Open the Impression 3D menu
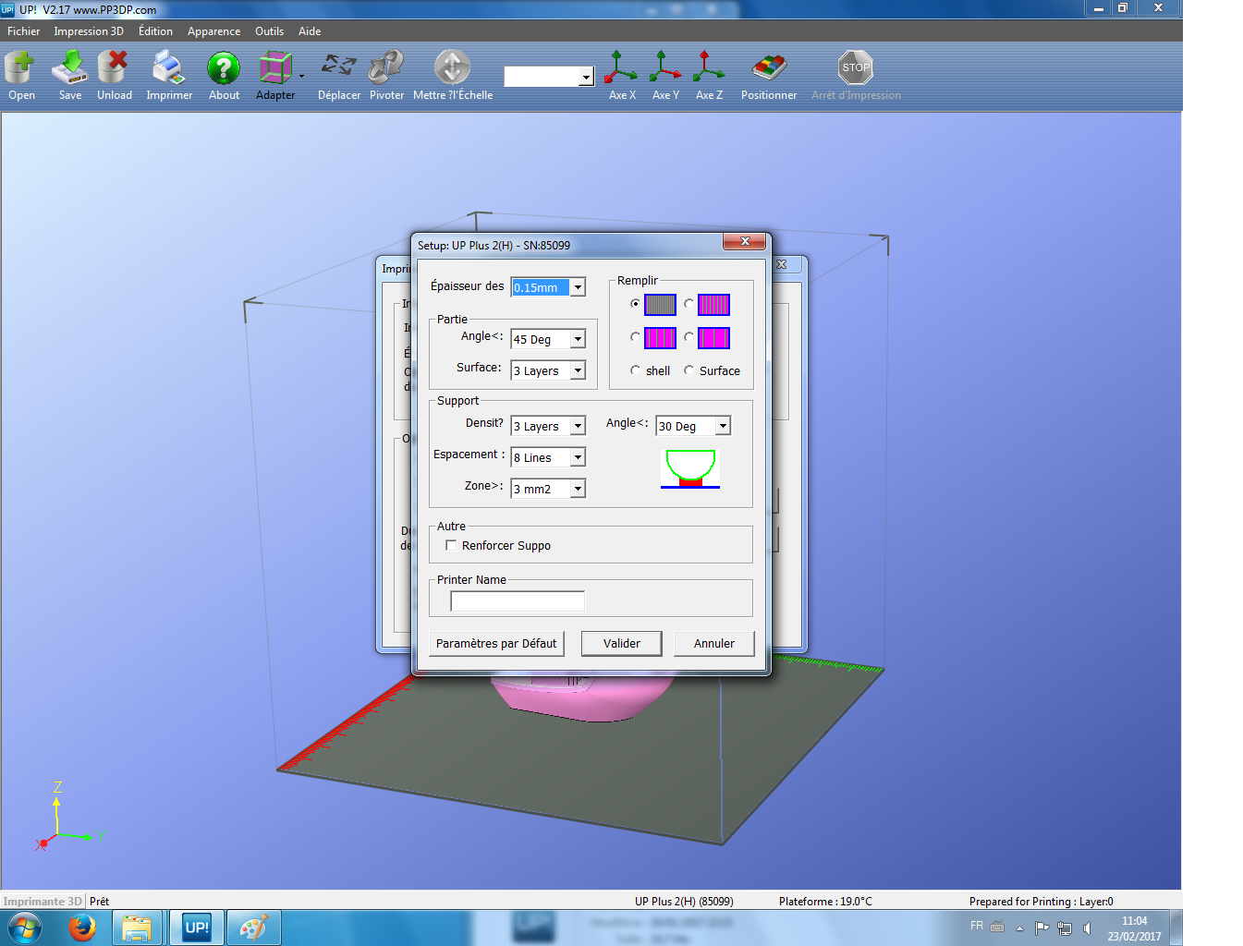This screenshot has width=1243, height=946. [x=89, y=31]
